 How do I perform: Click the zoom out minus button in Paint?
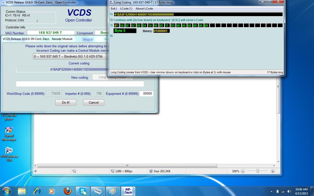point(243,171)
